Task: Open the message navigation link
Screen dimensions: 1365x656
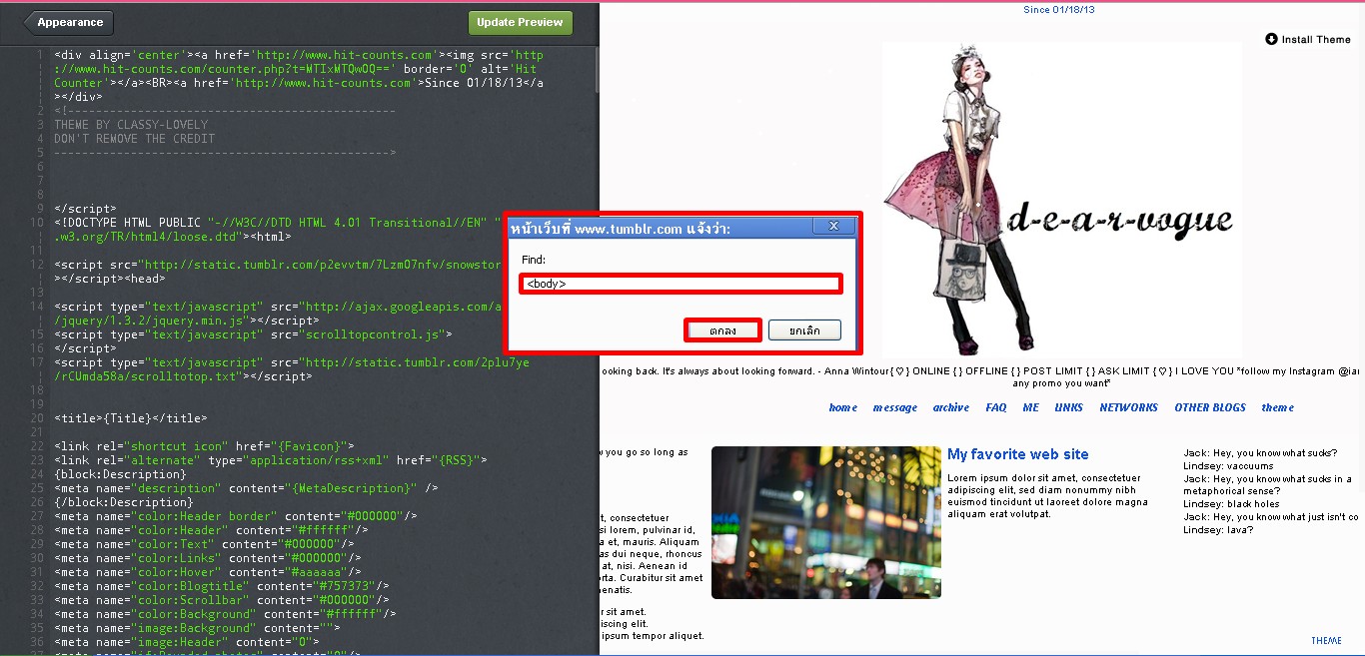Action: tap(894, 407)
